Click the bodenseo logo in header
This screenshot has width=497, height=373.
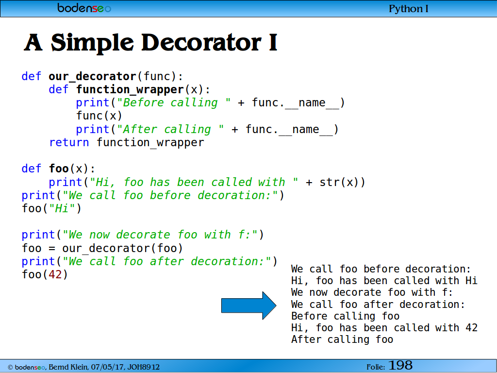point(84,8)
